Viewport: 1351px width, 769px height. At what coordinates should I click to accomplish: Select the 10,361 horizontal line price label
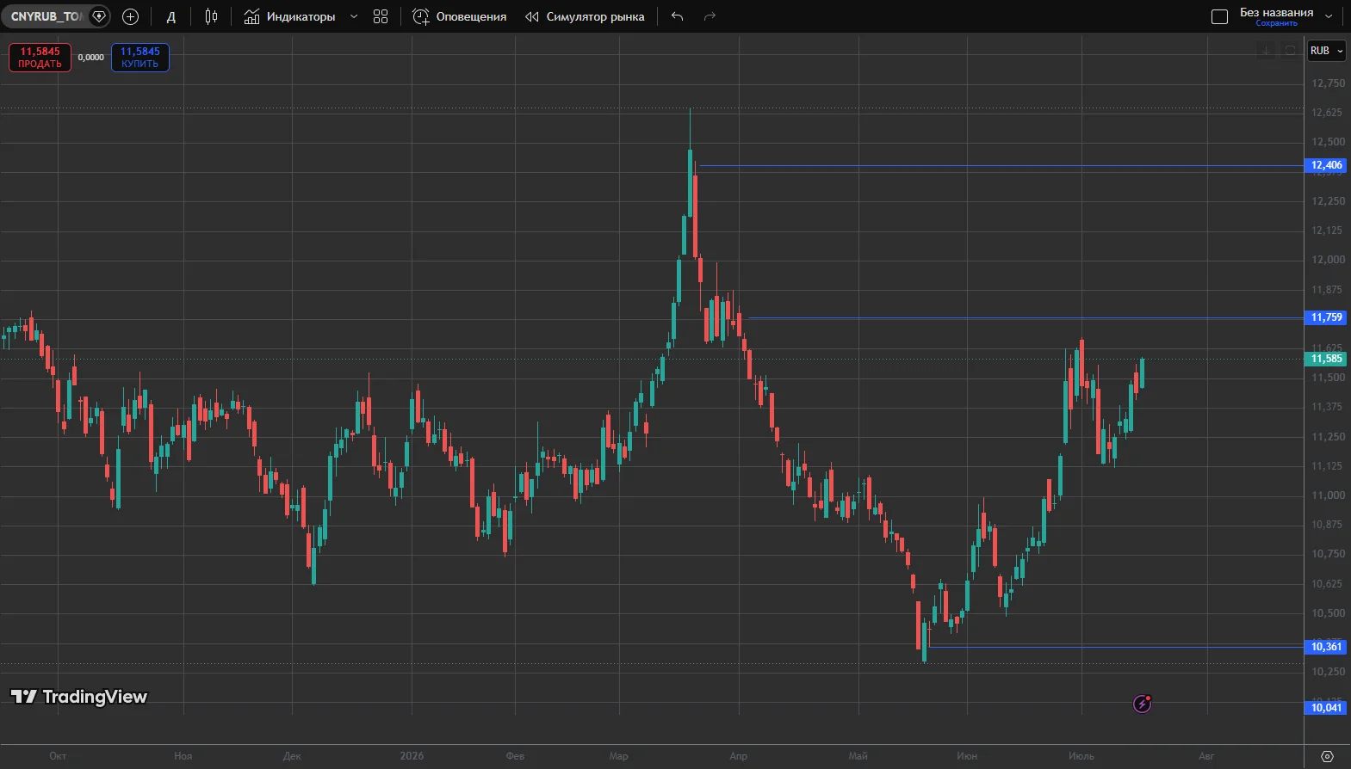1326,647
